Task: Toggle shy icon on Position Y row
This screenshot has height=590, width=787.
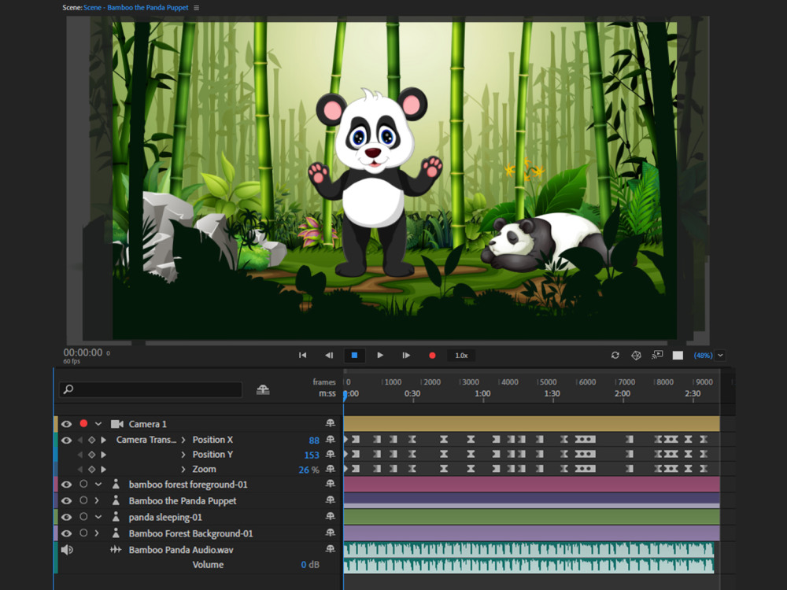Action: pyautogui.click(x=331, y=454)
